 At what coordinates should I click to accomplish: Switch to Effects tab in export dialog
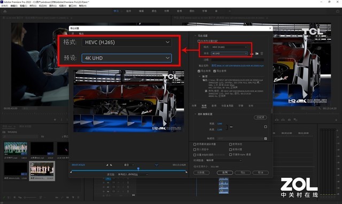pyautogui.click(x=194, y=105)
